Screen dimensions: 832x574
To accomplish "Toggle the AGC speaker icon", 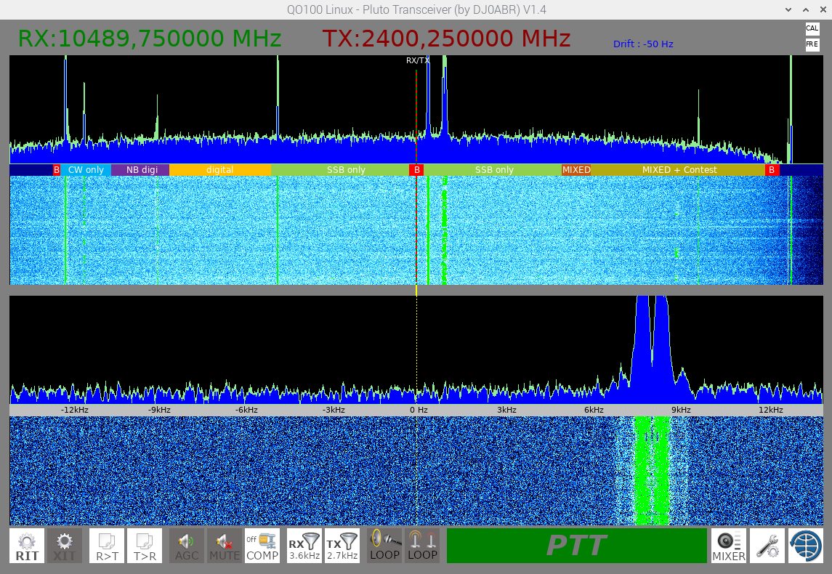I will (x=187, y=546).
